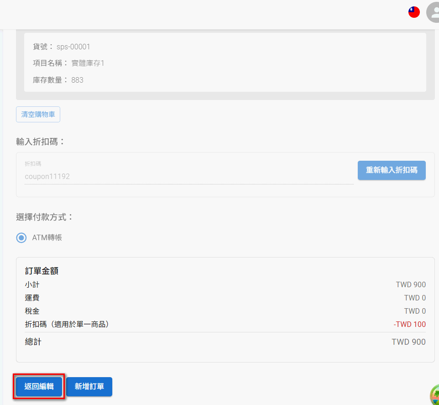Click the 實體庫存1 item name
Image resolution: width=439 pixels, height=405 pixels.
pyautogui.click(x=88, y=63)
